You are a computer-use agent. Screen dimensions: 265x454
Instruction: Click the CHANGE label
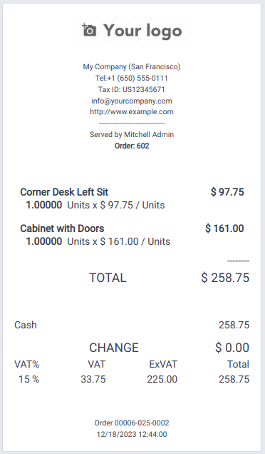(x=114, y=348)
